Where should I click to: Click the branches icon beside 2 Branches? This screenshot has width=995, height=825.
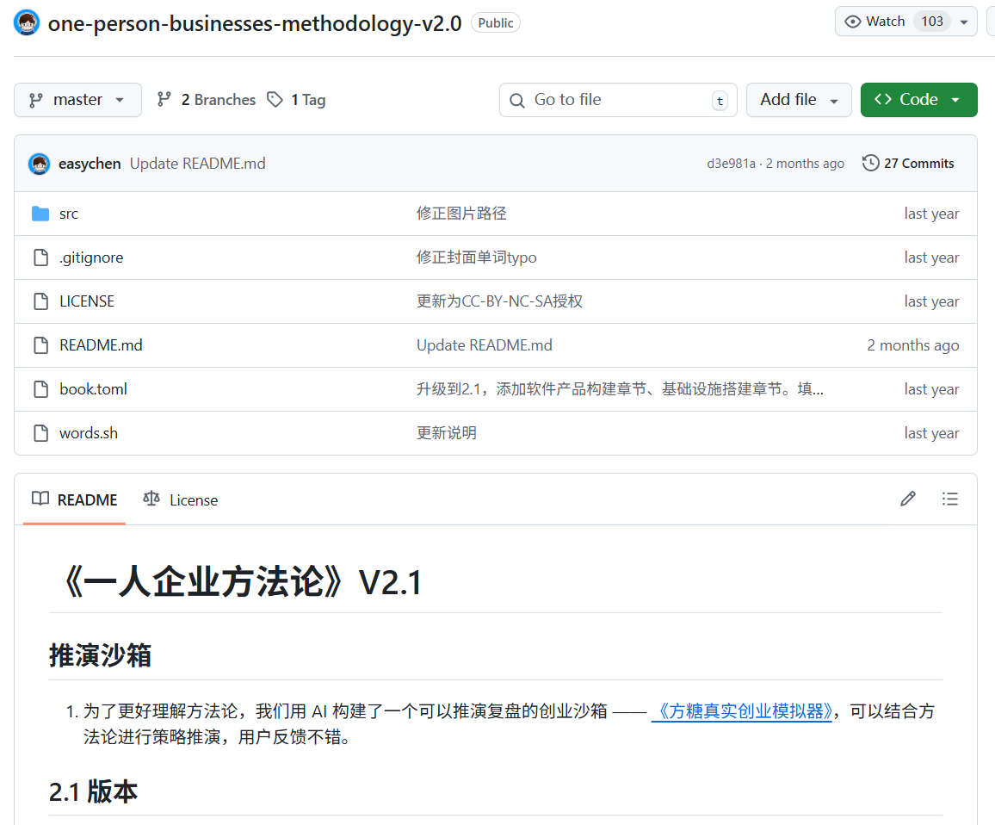click(164, 100)
